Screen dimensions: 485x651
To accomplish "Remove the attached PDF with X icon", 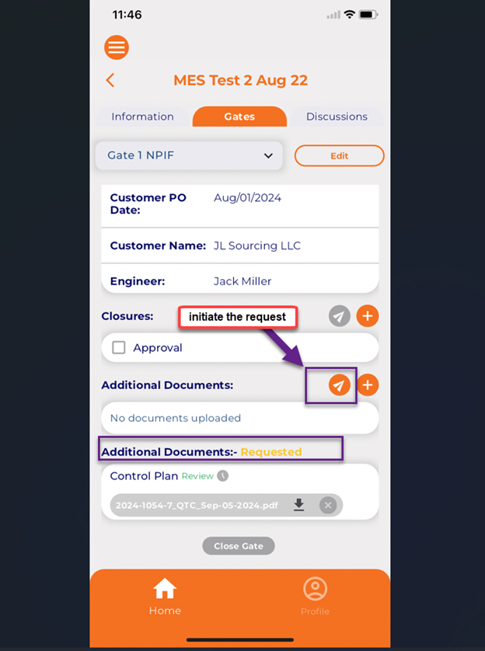I will (328, 506).
